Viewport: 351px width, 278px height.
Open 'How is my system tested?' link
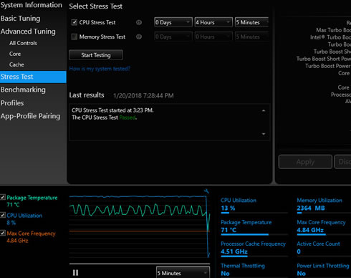point(100,69)
